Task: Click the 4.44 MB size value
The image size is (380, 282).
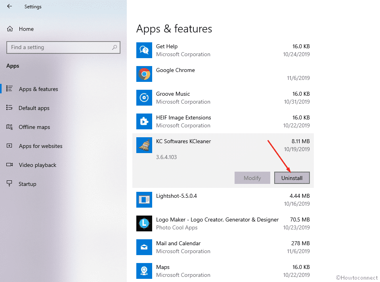Action: tap(300, 196)
